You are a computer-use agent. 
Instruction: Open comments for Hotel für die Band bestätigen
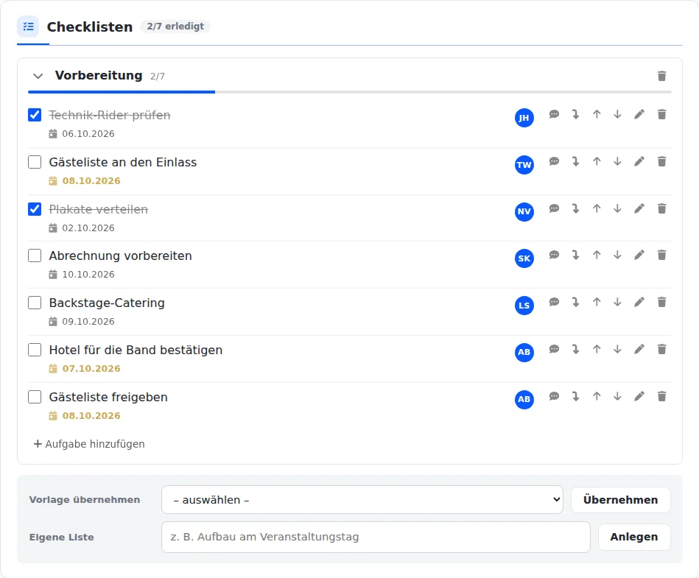pos(554,350)
